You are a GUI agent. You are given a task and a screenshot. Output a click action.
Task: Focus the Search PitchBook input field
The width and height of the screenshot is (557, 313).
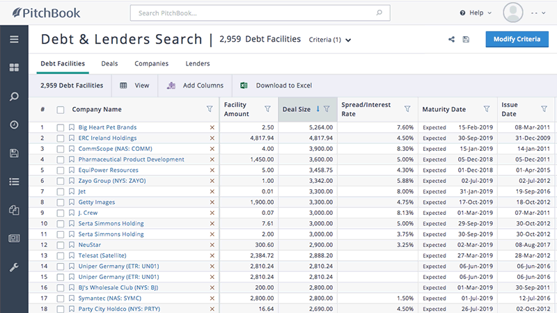tap(260, 13)
